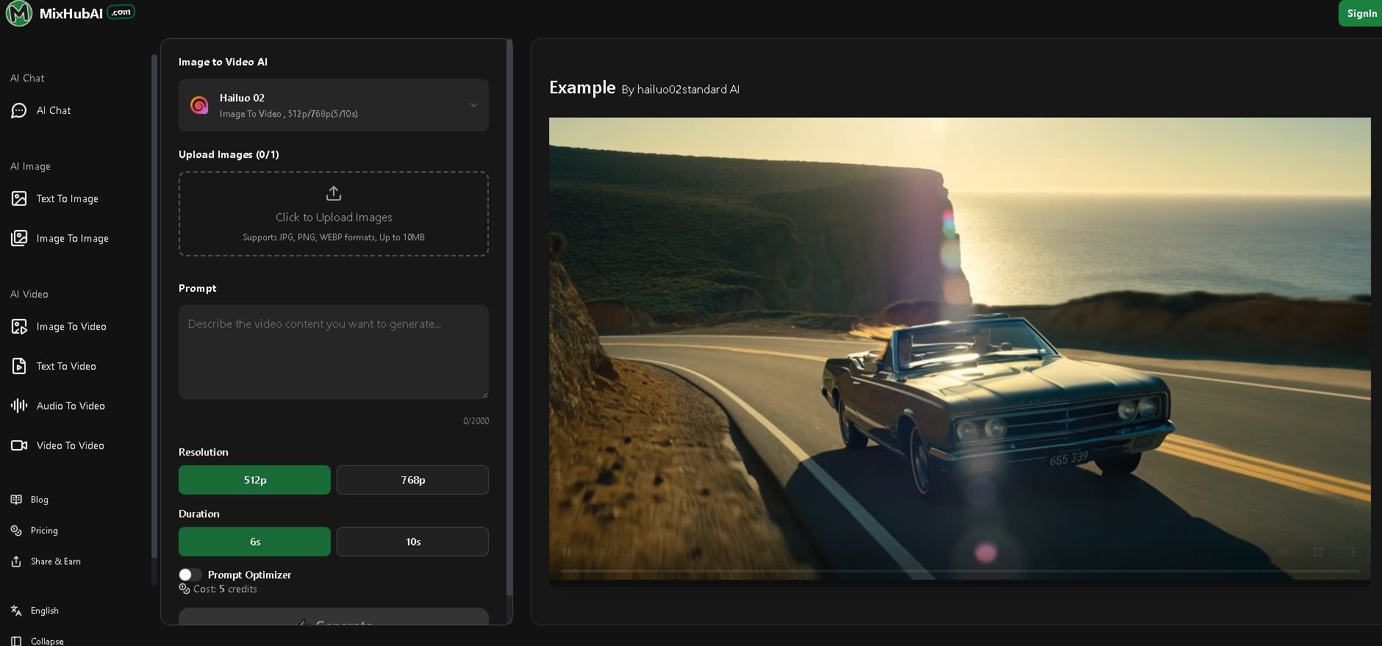Click the model selector chevron arrow
This screenshot has height=646, width=1382.
pyautogui.click(x=474, y=105)
